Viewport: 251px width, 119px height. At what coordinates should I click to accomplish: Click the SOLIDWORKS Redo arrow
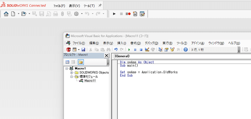click(98, 14)
